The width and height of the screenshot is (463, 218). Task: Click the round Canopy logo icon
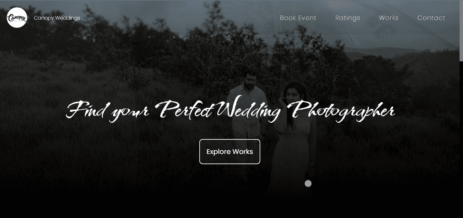17,18
